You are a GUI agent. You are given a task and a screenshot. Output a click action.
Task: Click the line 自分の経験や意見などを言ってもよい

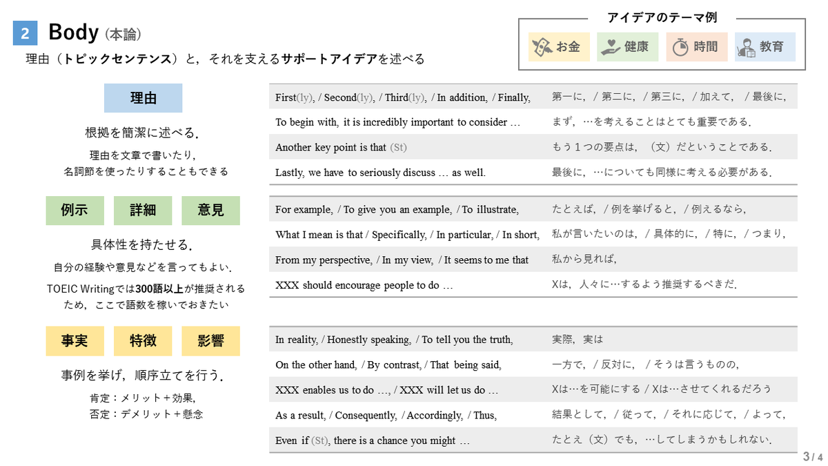143,267
